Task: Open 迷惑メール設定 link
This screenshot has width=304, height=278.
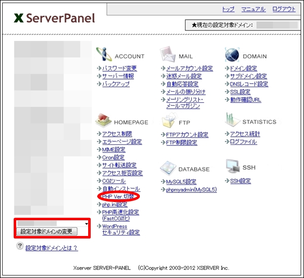Action: pos(184,76)
